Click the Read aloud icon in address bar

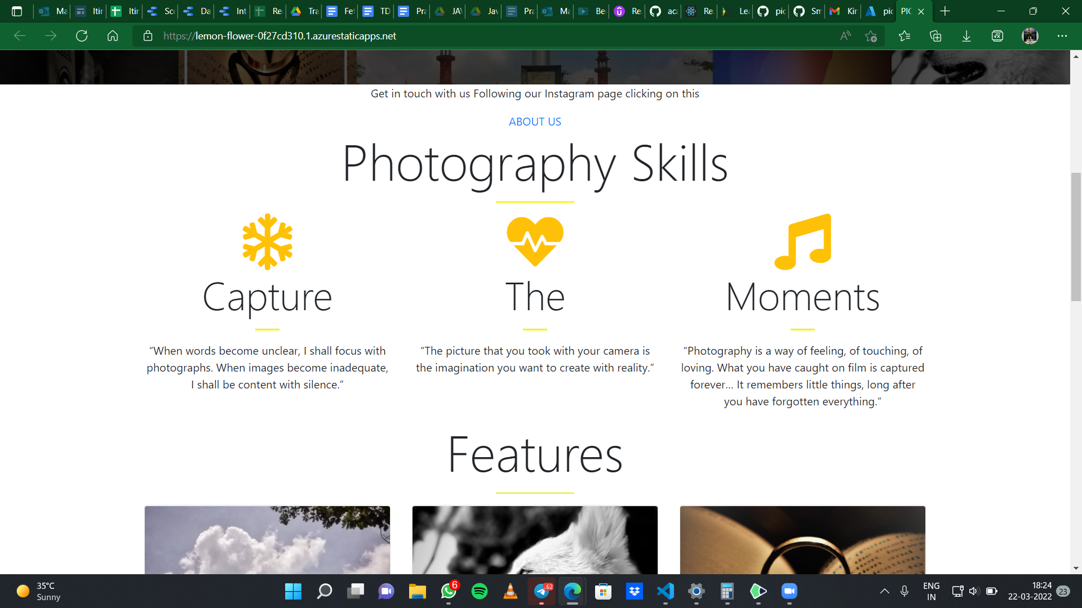[845, 36]
